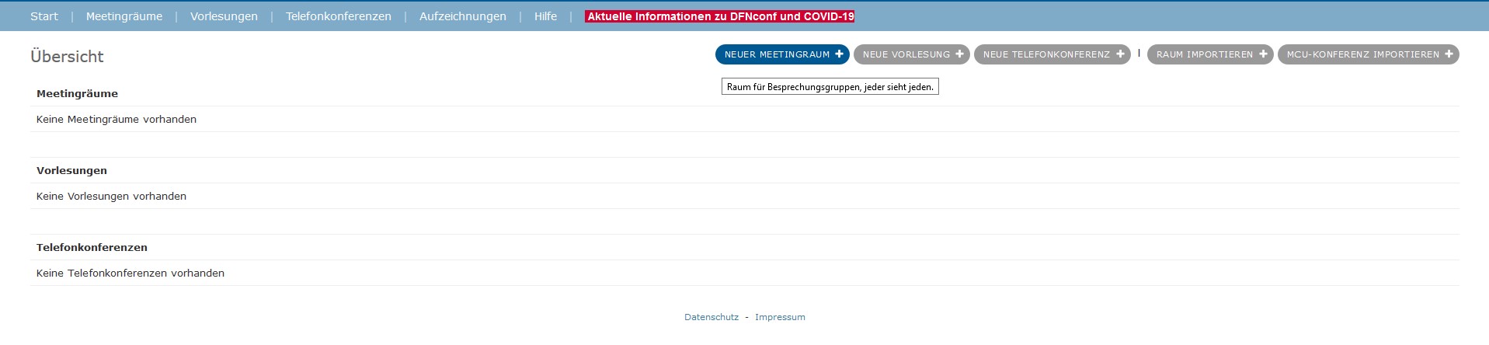1489x345 pixels.
Task: Open the Aufzeichnungen menu item
Action: click(463, 16)
